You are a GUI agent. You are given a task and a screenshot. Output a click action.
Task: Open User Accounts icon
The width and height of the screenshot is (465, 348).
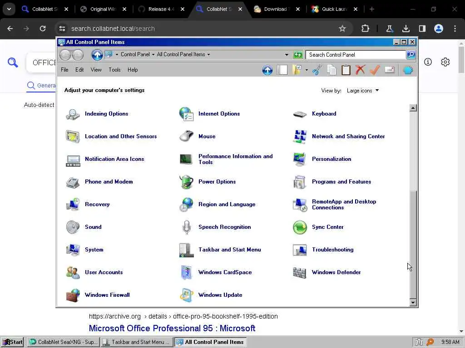click(x=73, y=272)
